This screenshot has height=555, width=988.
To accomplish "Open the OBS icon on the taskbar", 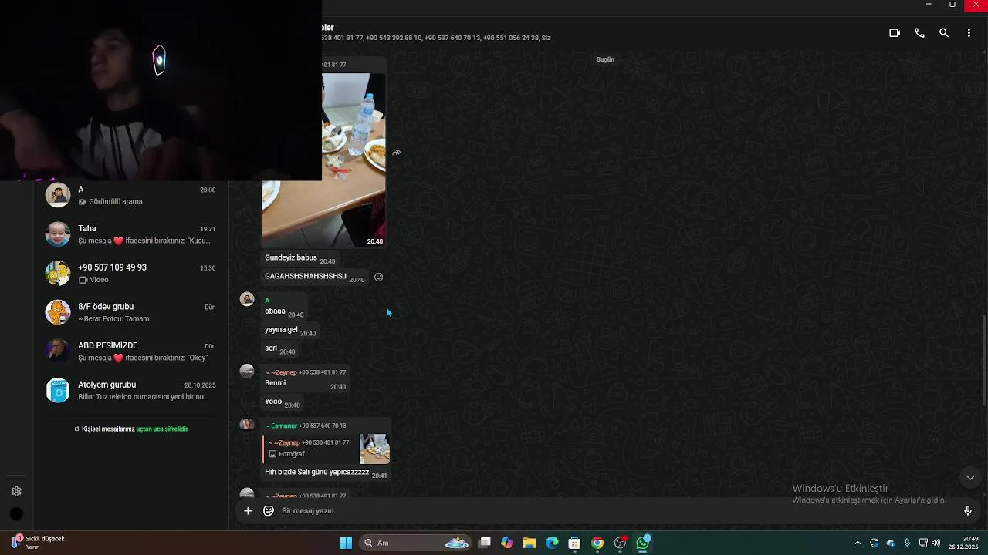I will 621,543.
